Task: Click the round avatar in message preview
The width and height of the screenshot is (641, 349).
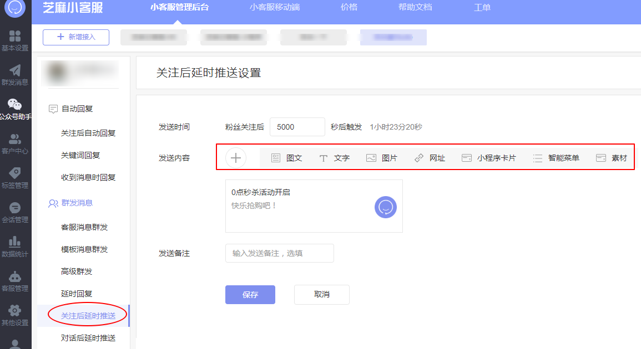Action: coord(386,207)
